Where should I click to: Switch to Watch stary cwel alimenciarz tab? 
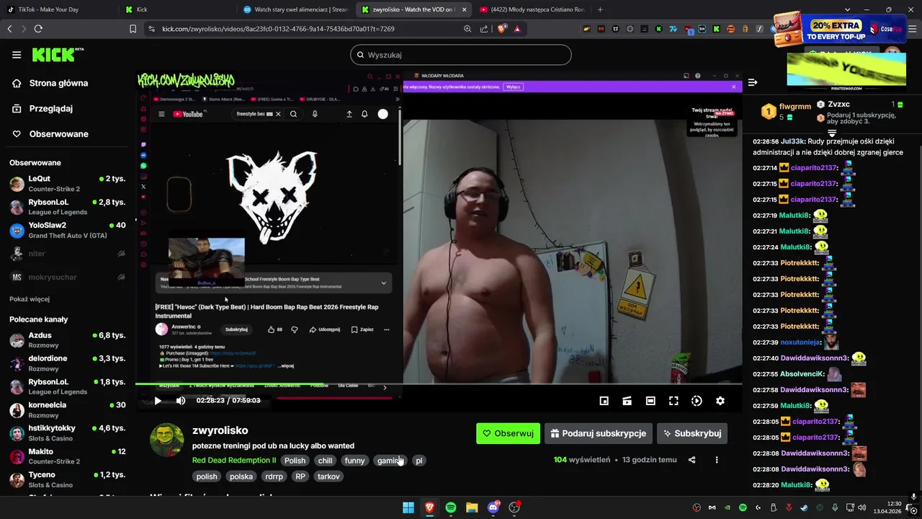(295, 9)
